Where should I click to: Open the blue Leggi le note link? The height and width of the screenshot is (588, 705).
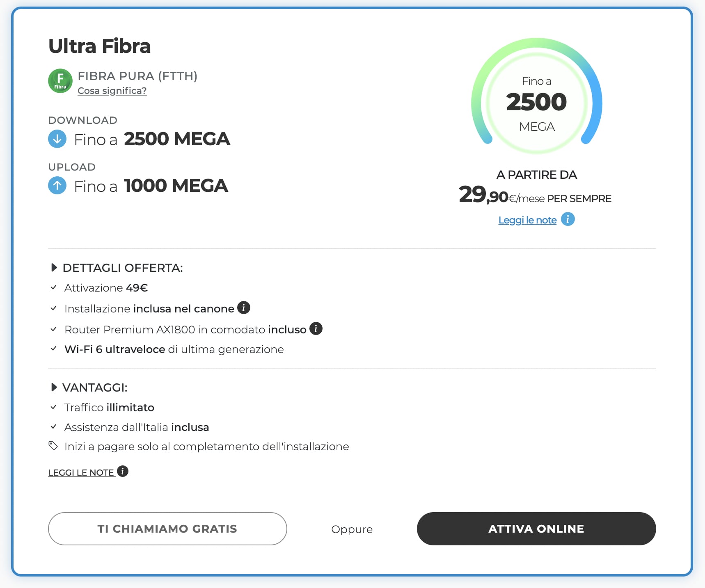[x=527, y=220]
